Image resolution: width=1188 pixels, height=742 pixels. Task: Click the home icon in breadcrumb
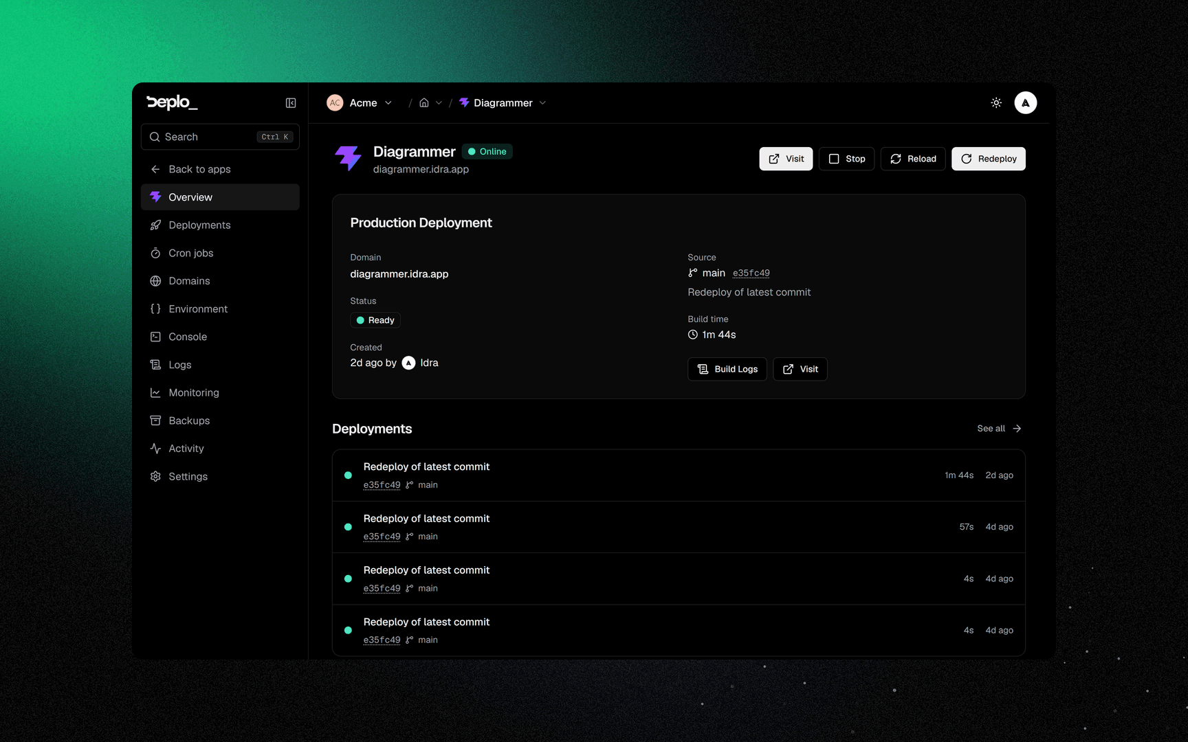click(424, 103)
